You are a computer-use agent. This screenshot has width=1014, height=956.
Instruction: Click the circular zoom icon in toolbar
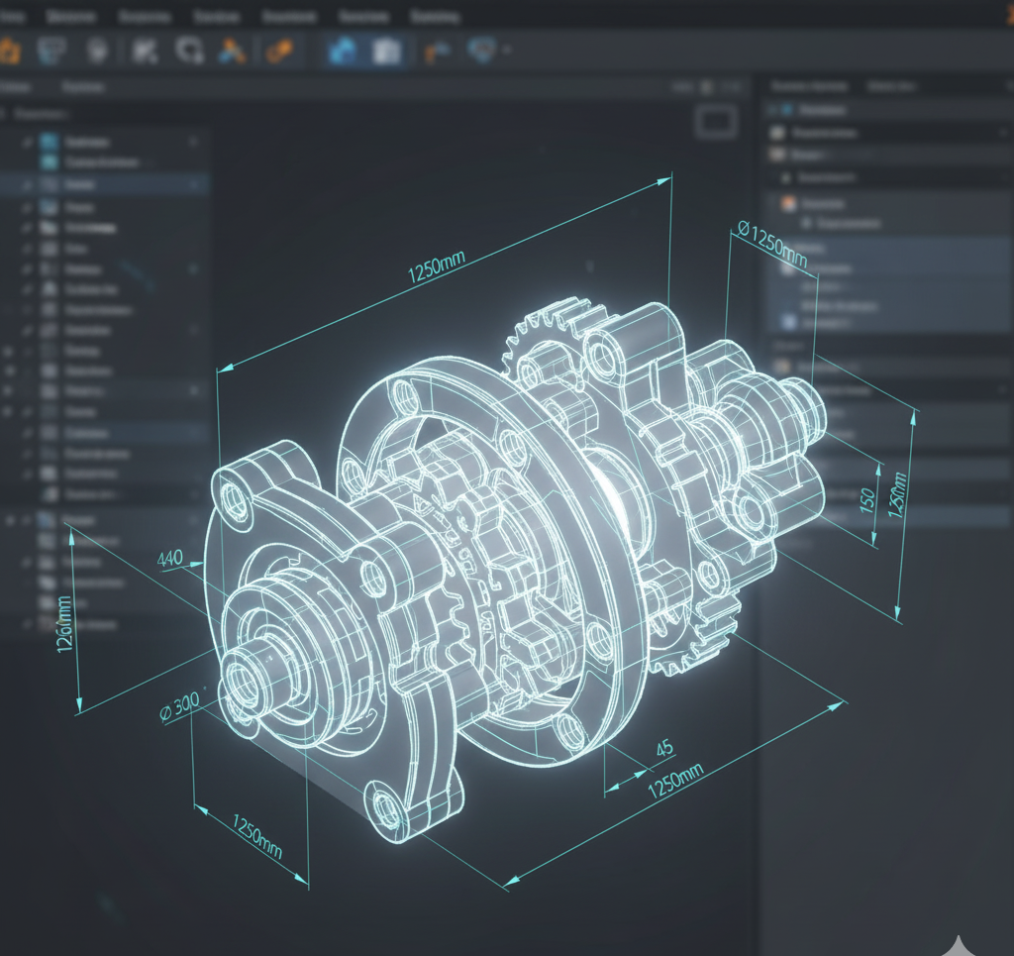pyautogui.click(x=187, y=51)
